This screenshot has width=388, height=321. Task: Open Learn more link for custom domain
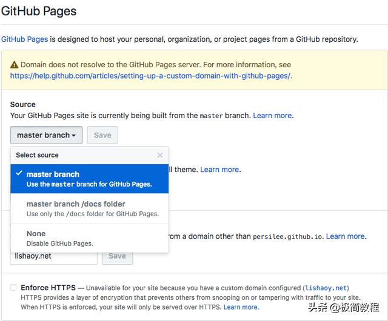click(x=345, y=236)
